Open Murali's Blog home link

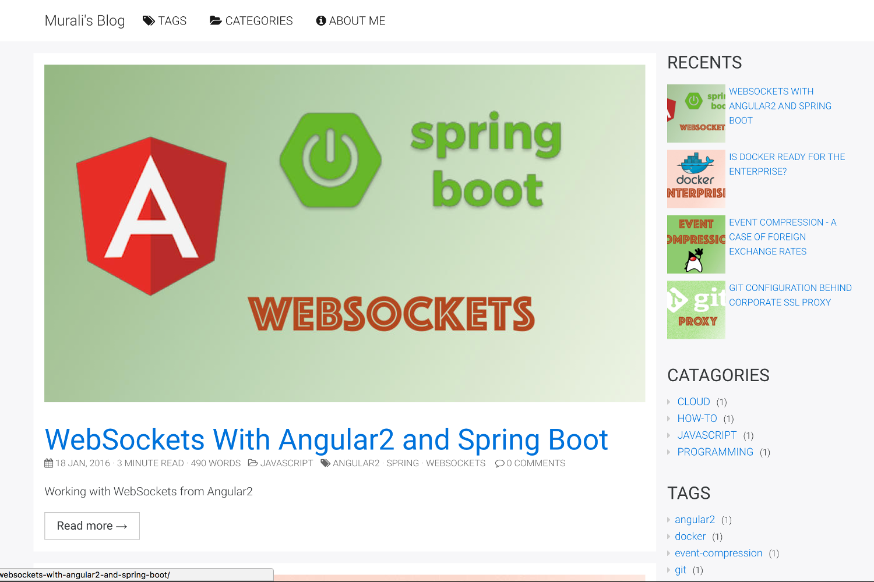point(84,21)
